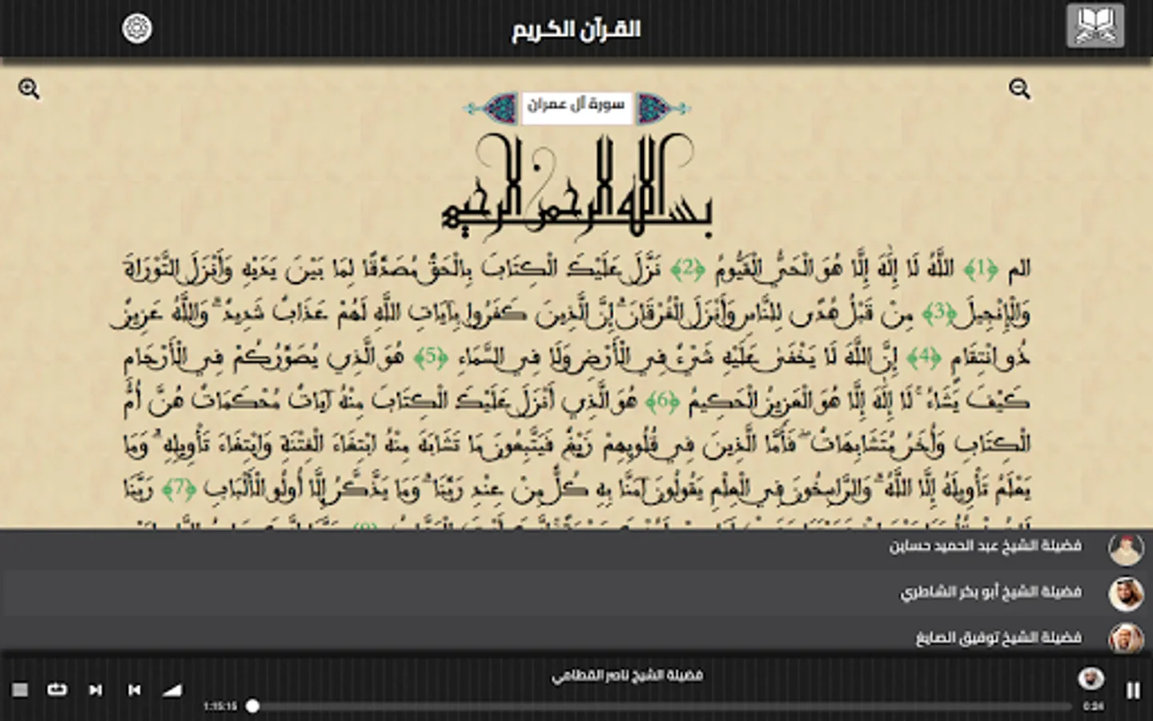This screenshot has width=1153, height=721.
Task: Open the ornament settings icon in header
Action: pos(137,28)
